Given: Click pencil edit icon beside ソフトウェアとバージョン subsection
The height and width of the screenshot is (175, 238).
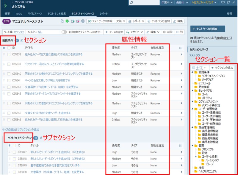Looking at the screenshot, I should click(x=41, y=138).
